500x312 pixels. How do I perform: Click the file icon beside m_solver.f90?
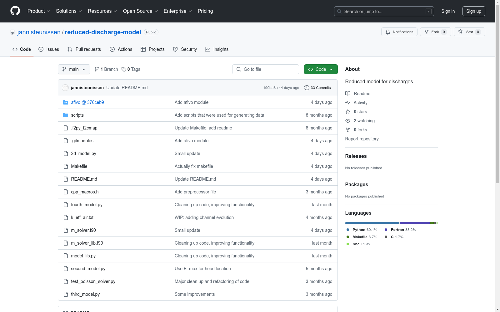66,230
